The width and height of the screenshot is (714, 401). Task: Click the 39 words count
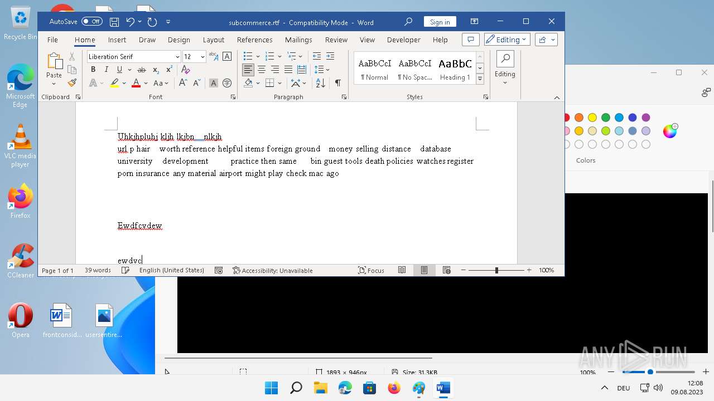(x=98, y=270)
